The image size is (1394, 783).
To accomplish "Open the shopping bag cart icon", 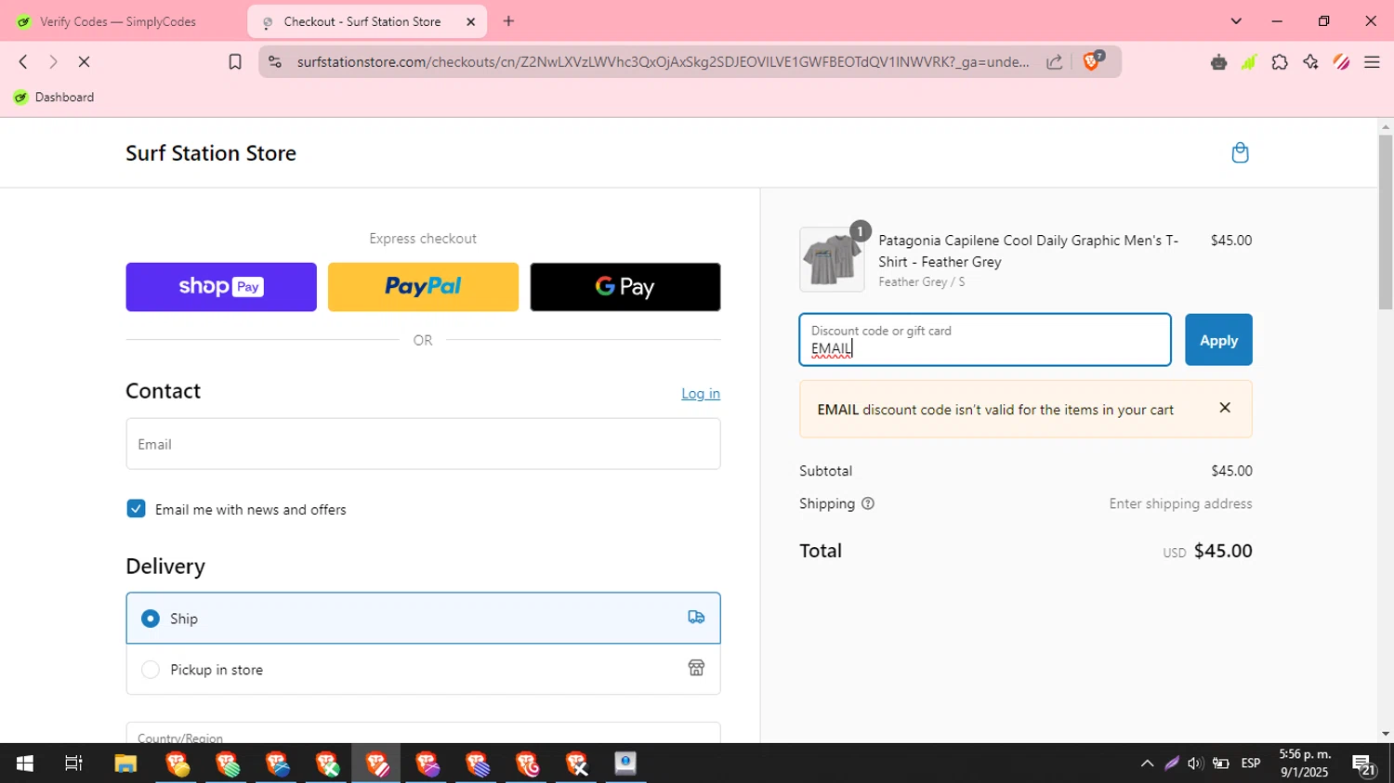I will point(1240,152).
